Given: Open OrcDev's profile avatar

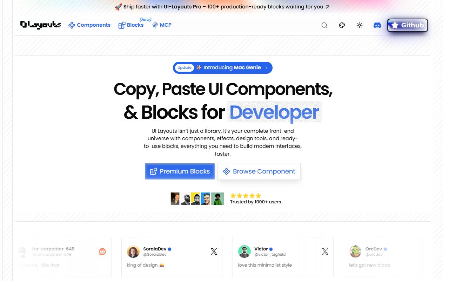Looking at the screenshot, I should (x=356, y=251).
